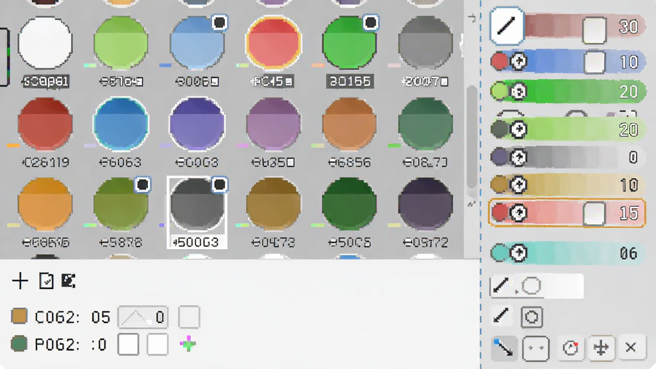Select the pencil tool beside the rose slider

[507, 26]
